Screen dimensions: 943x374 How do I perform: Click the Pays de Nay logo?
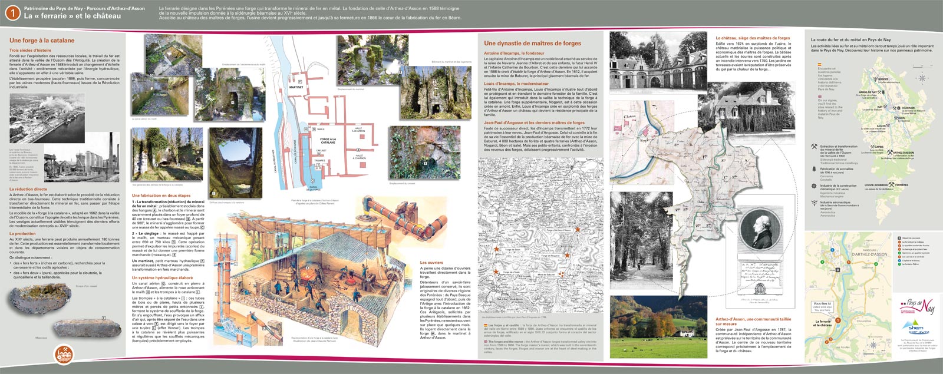(x=916, y=307)
